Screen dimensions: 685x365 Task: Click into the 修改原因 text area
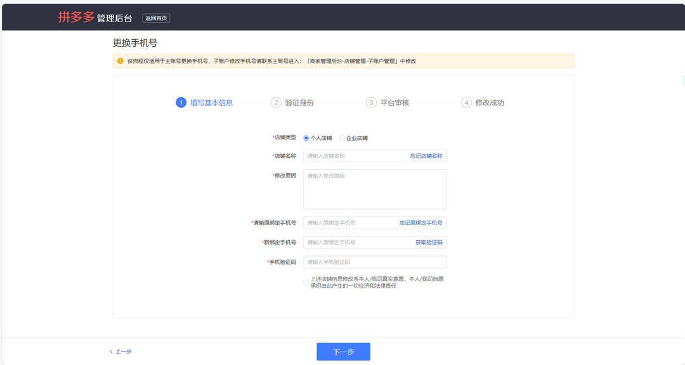(x=374, y=189)
